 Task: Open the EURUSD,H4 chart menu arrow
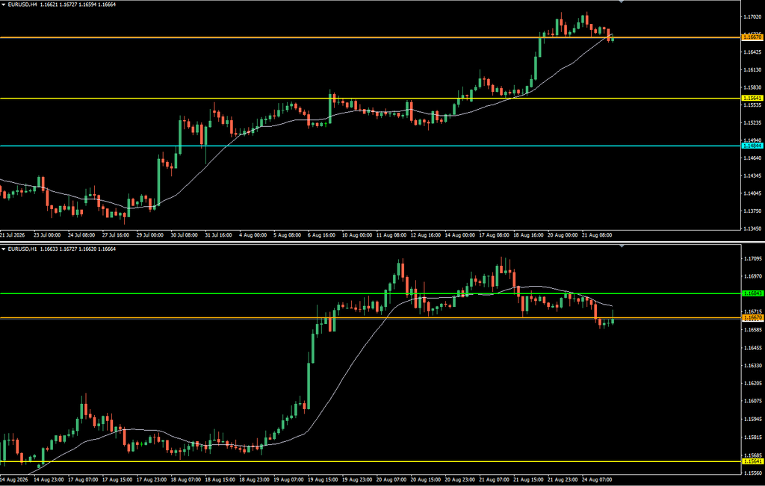pos(4,4)
